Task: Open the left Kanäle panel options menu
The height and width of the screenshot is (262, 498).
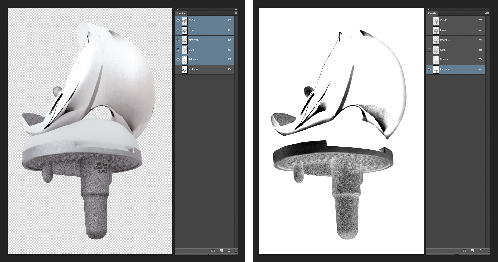Action: click(x=235, y=13)
